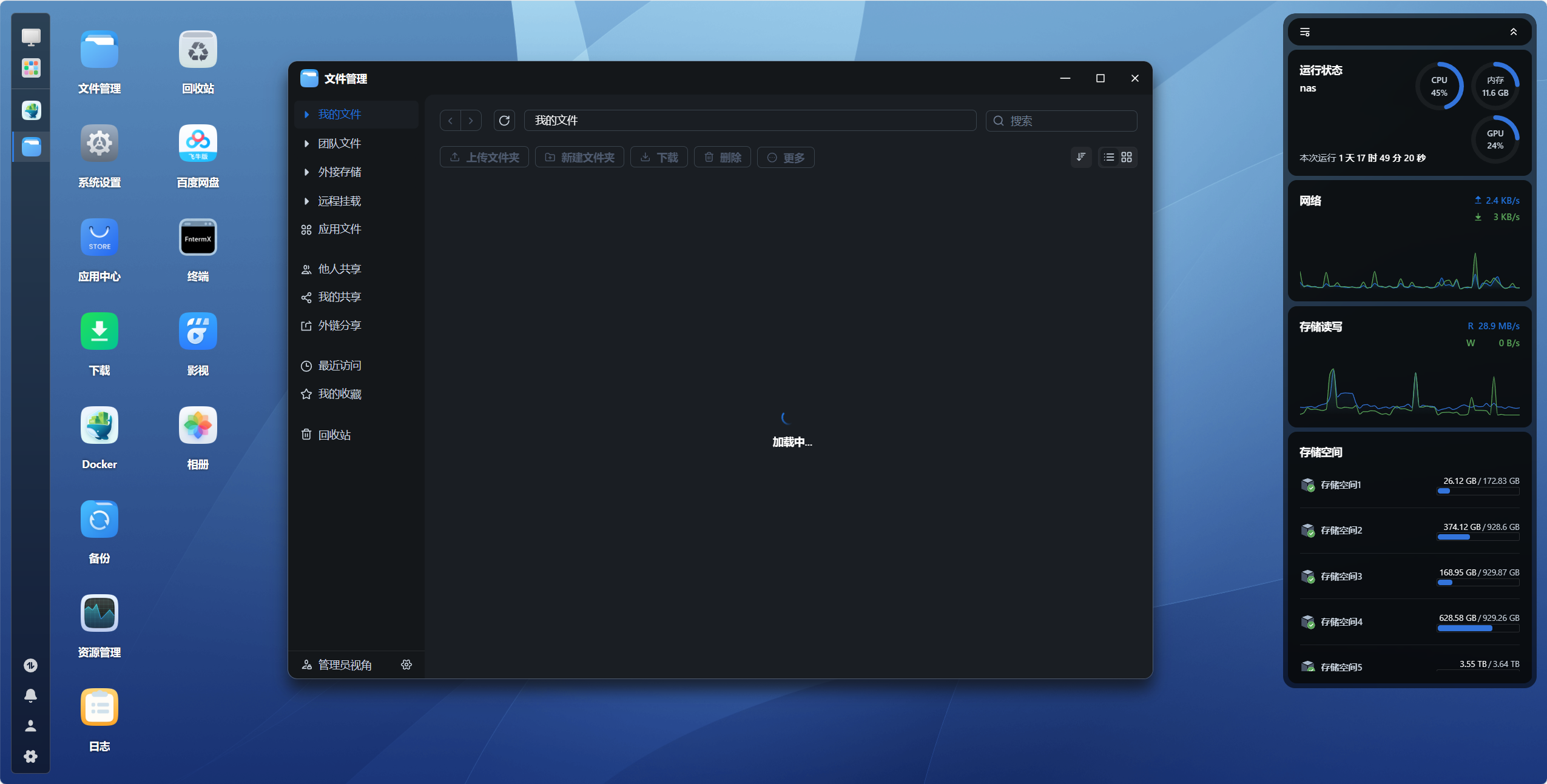The width and height of the screenshot is (1547, 784).
Task: Open the sort order icon button
Action: [x=1080, y=157]
